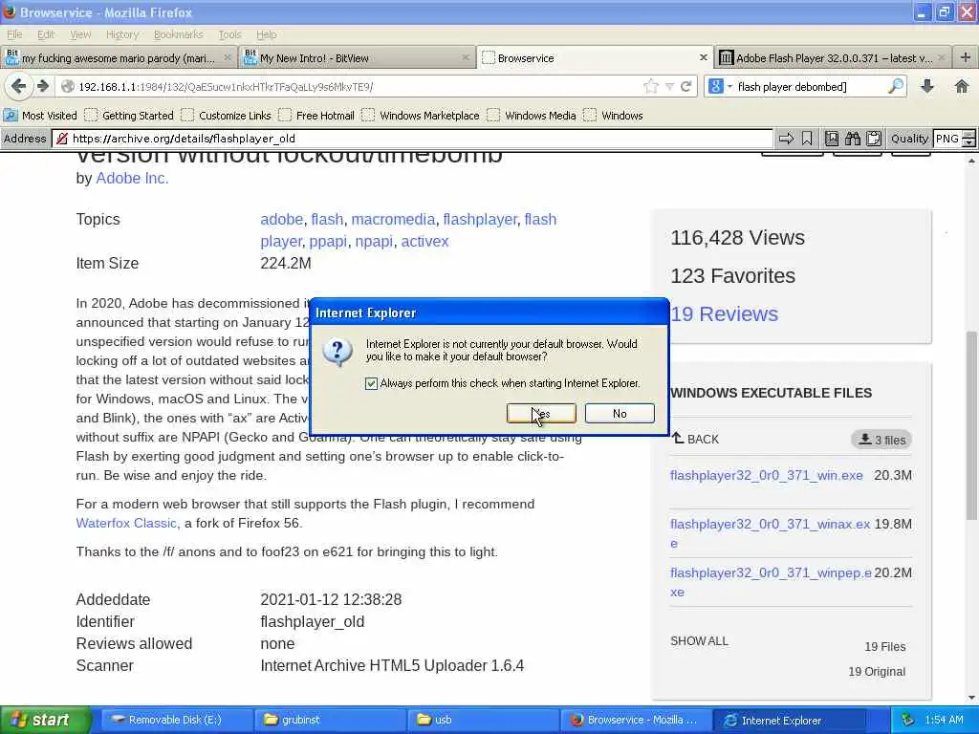
Task: Switch to Internet Explorer taskbar item
Action: point(789,721)
